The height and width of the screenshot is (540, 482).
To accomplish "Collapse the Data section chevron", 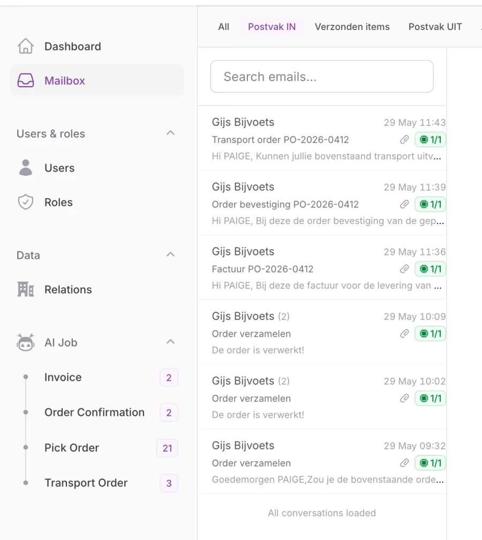I will coord(170,254).
